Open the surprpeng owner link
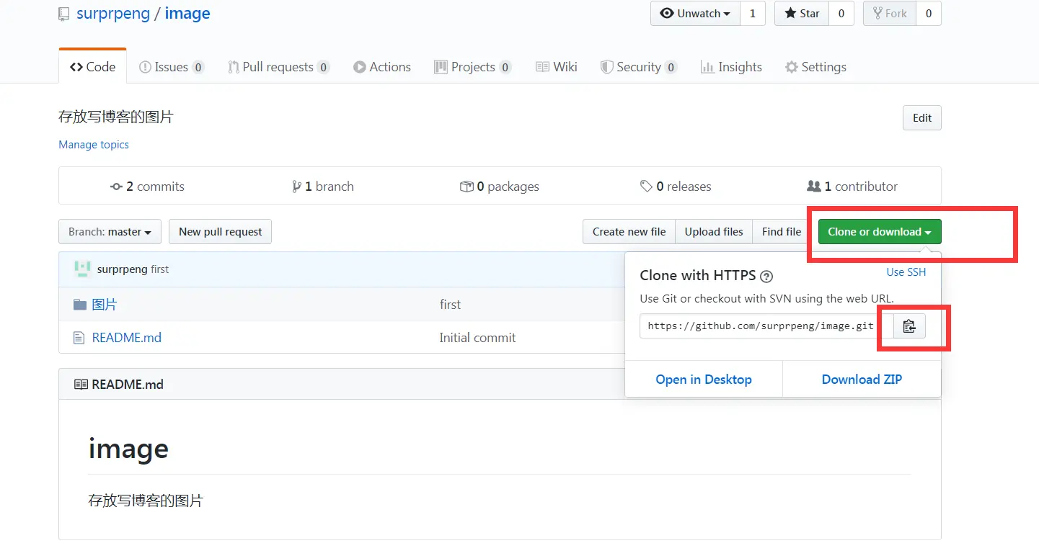 click(x=112, y=14)
